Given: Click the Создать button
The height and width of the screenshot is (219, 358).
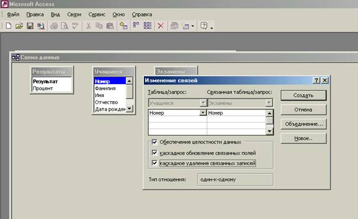Looking at the screenshot, I should coord(304,95).
